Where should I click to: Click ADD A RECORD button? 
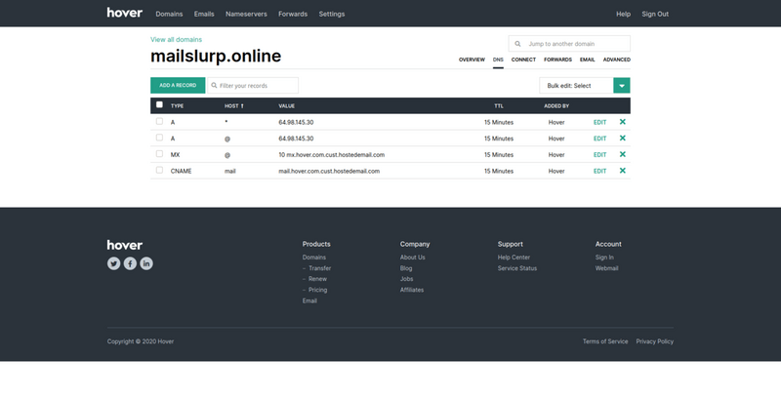(x=178, y=86)
